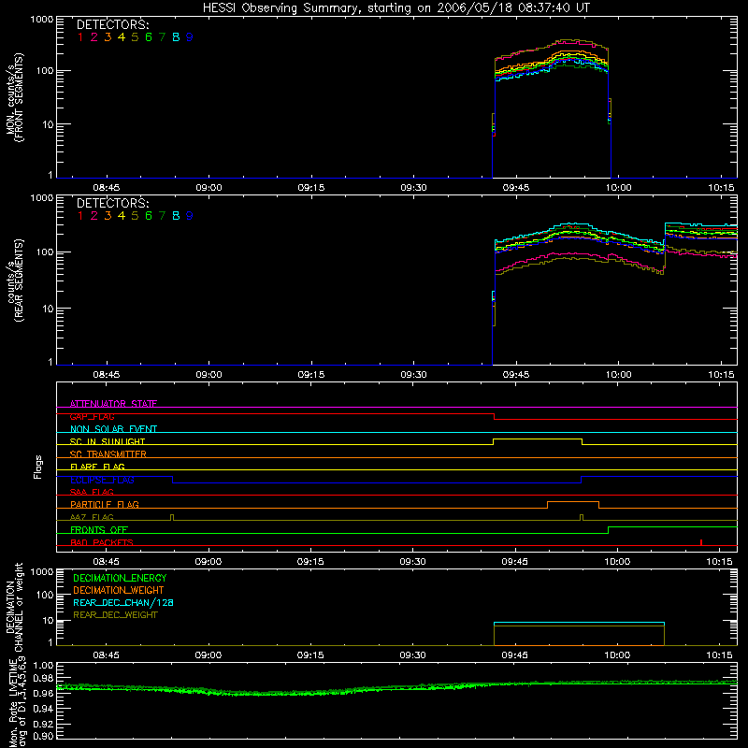Click the green livetime trace dip near 09:00
The height and width of the screenshot is (748, 748).
(258, 694)
